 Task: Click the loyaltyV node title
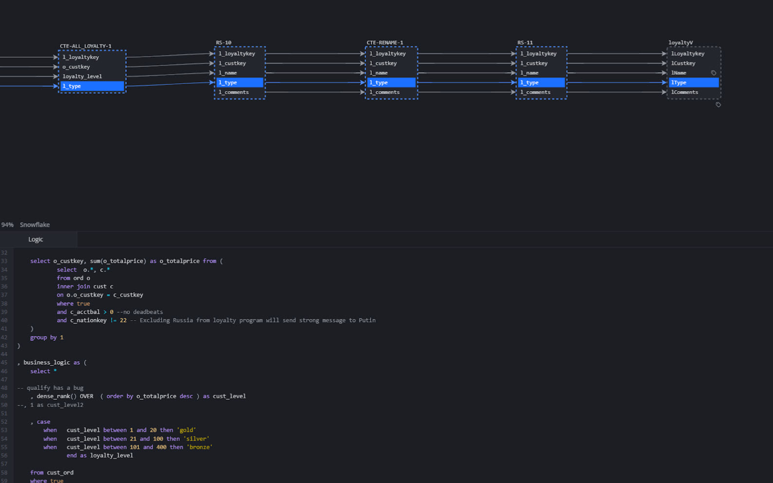[x=680, y=43]
